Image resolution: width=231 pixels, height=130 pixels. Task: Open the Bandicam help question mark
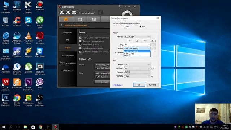[x=119, y=6]
